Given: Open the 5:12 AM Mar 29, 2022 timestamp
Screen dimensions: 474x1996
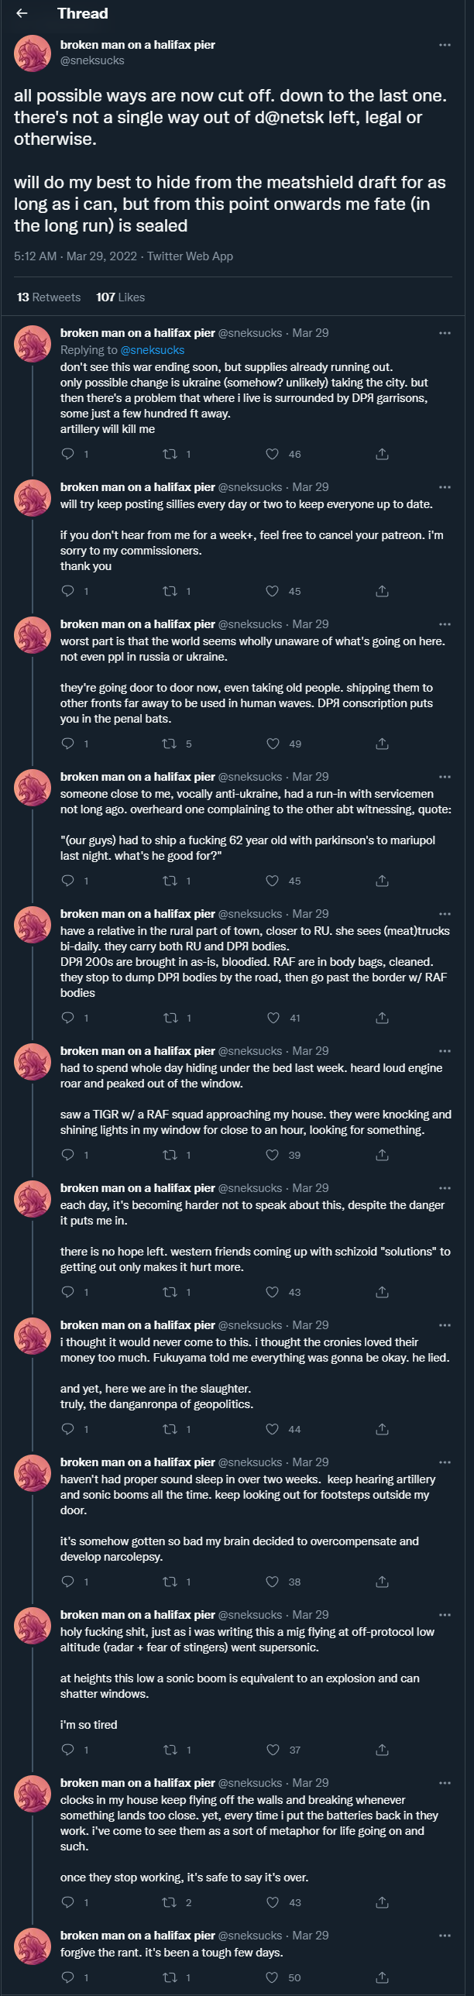Looking at the screenshot, I should (75, 256).
